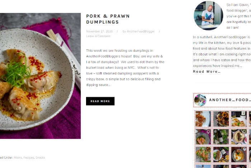This screenshot has height=168, width=251.
Task: Open the Leave a Comment link
Action: click(98, 36)
